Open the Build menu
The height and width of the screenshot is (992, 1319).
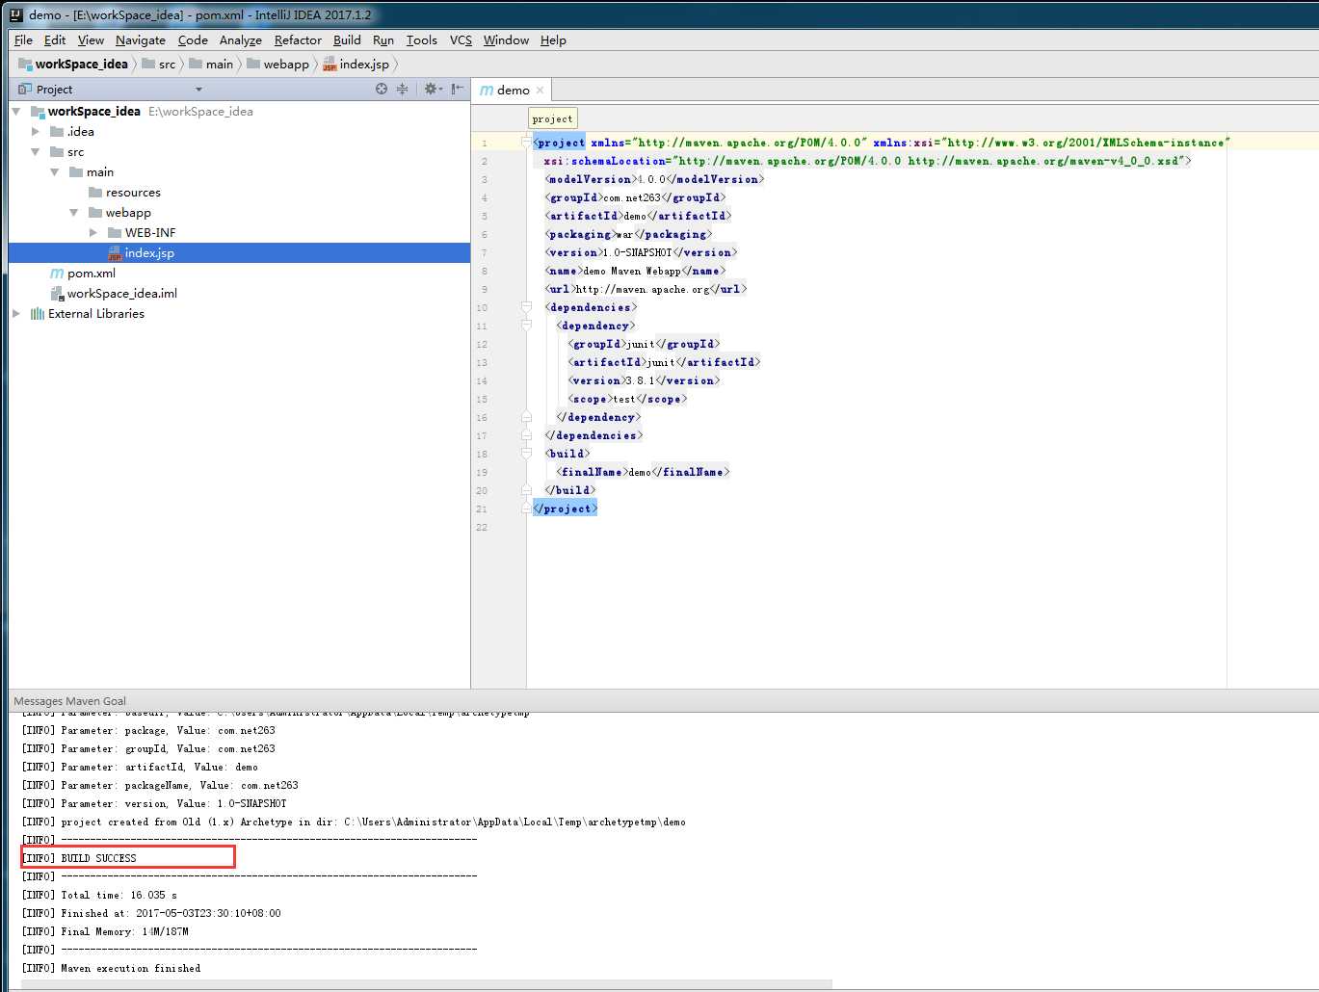click(x=347, y=40)
